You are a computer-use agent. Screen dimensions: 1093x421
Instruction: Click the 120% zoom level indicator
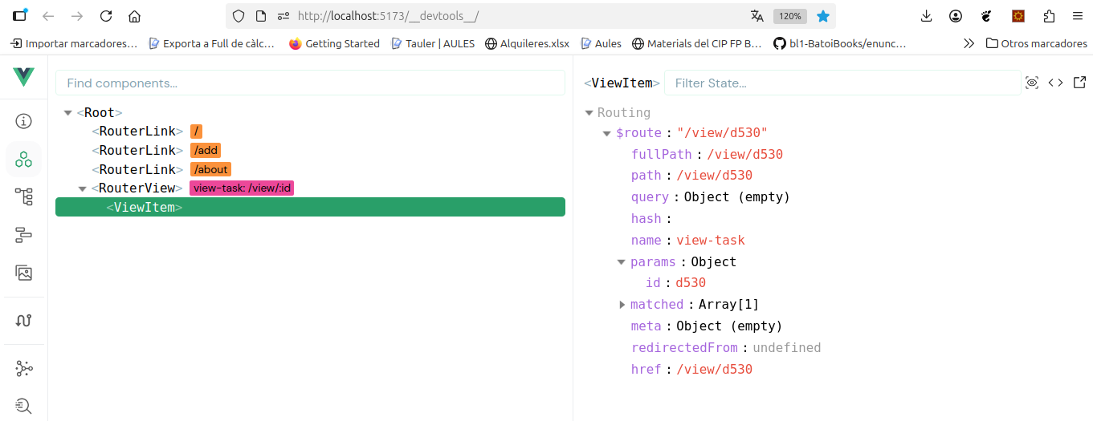(790, 16)
